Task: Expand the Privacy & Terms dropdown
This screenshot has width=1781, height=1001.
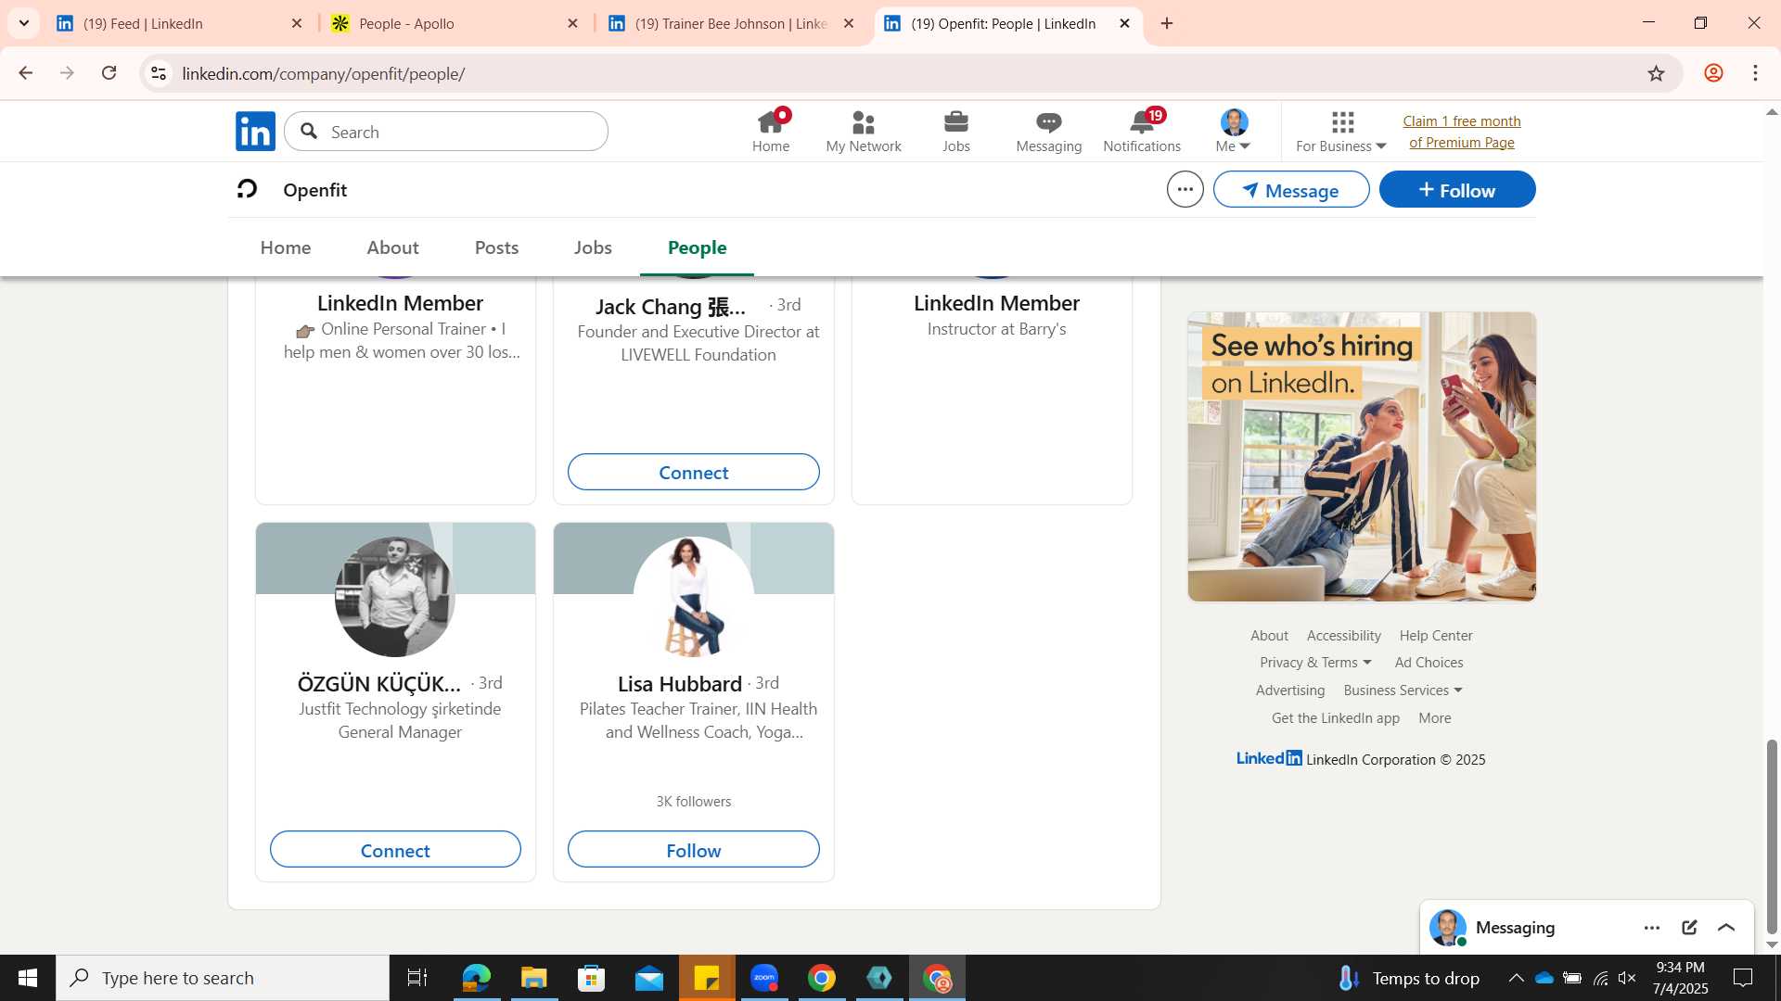Action: 1315,663
